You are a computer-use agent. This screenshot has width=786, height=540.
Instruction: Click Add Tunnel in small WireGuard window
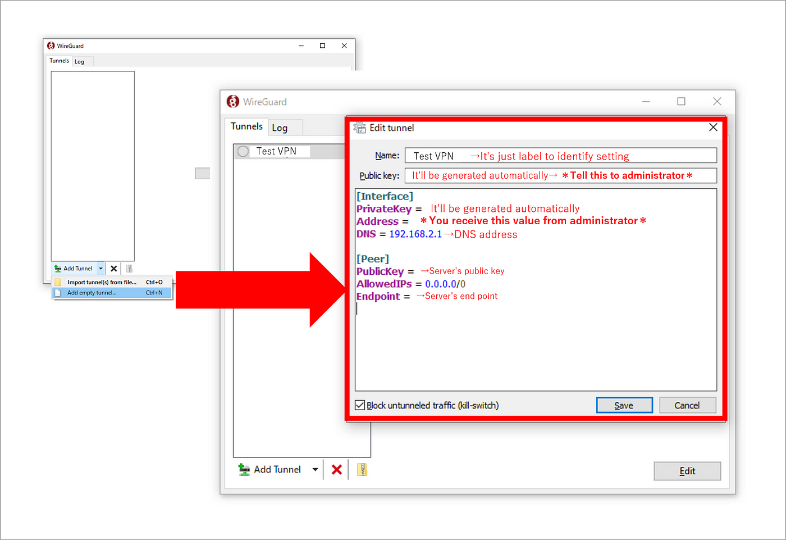[74, 269]
